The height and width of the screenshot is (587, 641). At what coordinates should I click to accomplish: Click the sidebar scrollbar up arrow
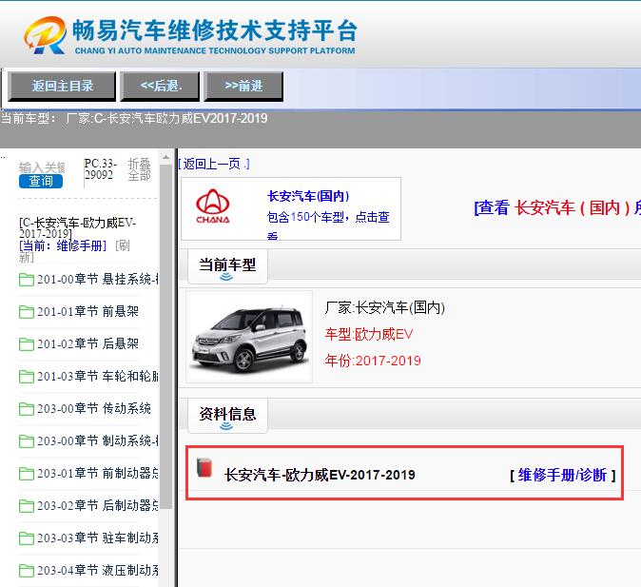tap(165, 157)
